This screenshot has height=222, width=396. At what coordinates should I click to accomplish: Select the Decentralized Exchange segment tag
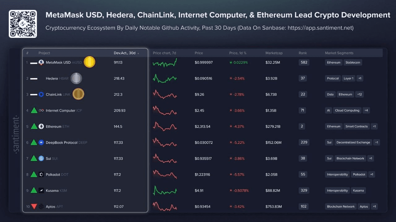[353, 142]
